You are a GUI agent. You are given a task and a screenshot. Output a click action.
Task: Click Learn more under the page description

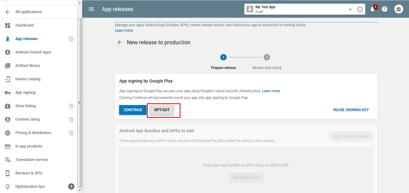124,31
